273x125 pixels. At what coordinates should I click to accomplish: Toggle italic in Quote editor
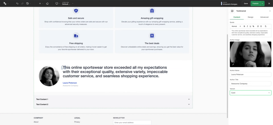pyautogui.click(x=247, y=26)
